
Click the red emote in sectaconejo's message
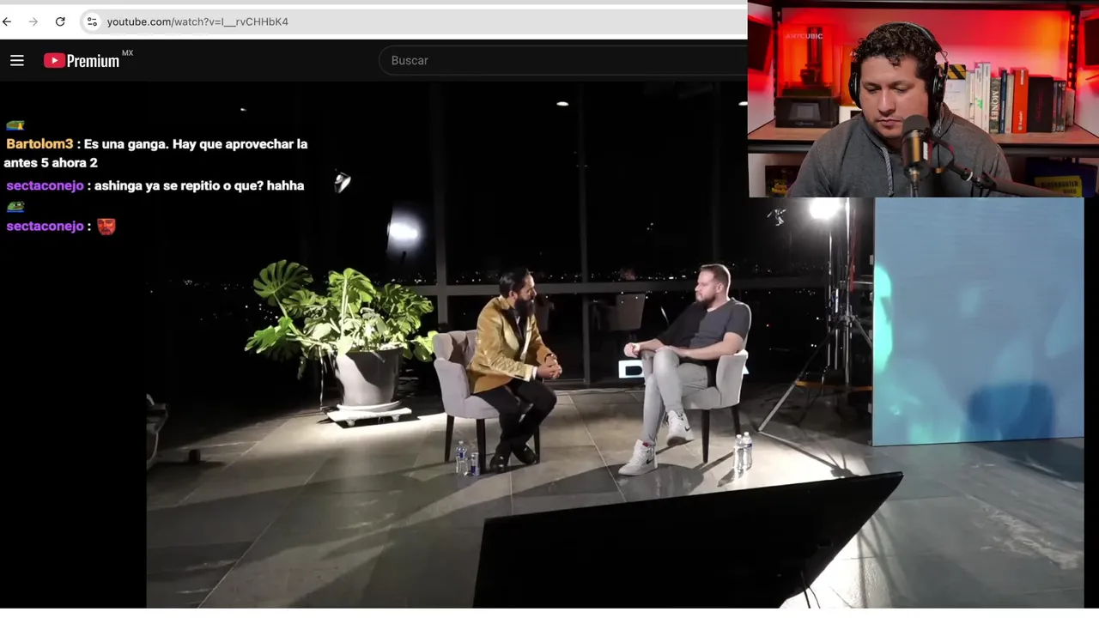click(x=106, y=226)
